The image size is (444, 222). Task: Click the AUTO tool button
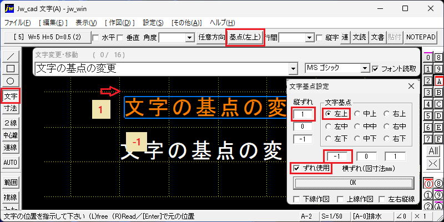(11, 163)
